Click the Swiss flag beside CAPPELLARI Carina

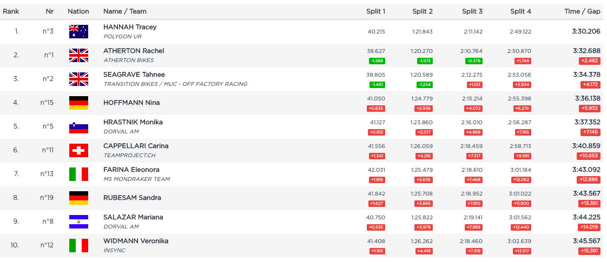(78, 150)
